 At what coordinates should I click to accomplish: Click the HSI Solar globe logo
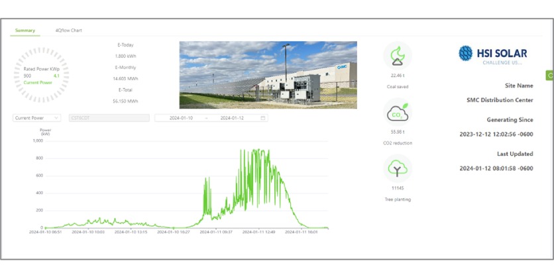(466, 54)
